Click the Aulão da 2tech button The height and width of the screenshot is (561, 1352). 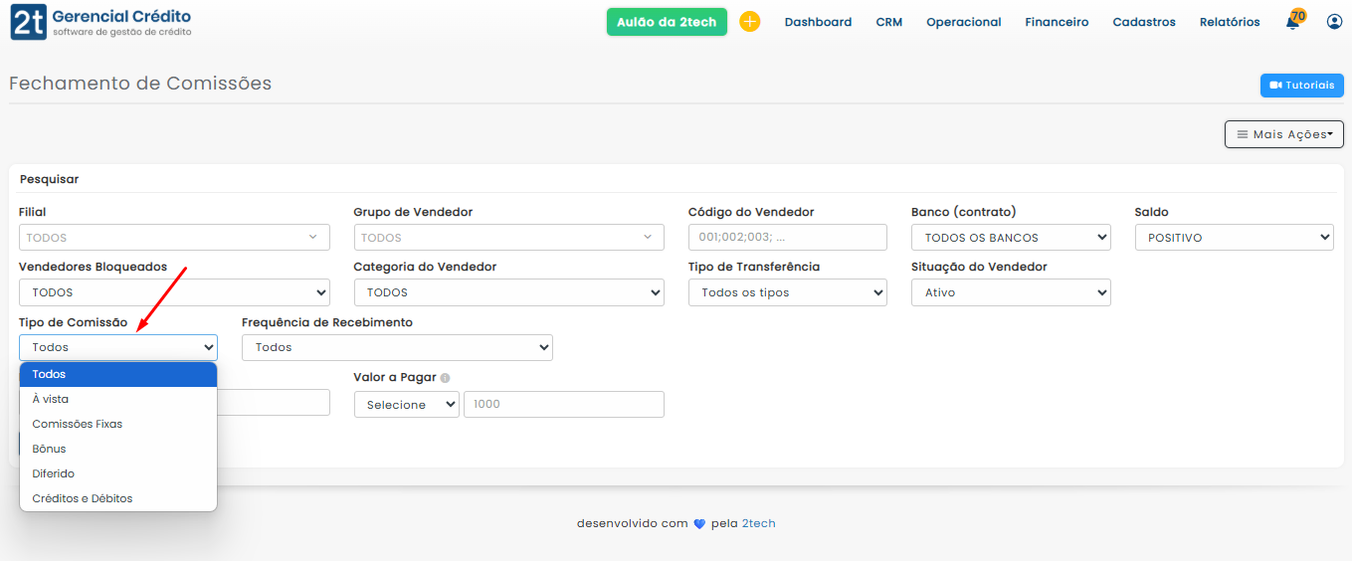tap(667, 22)
